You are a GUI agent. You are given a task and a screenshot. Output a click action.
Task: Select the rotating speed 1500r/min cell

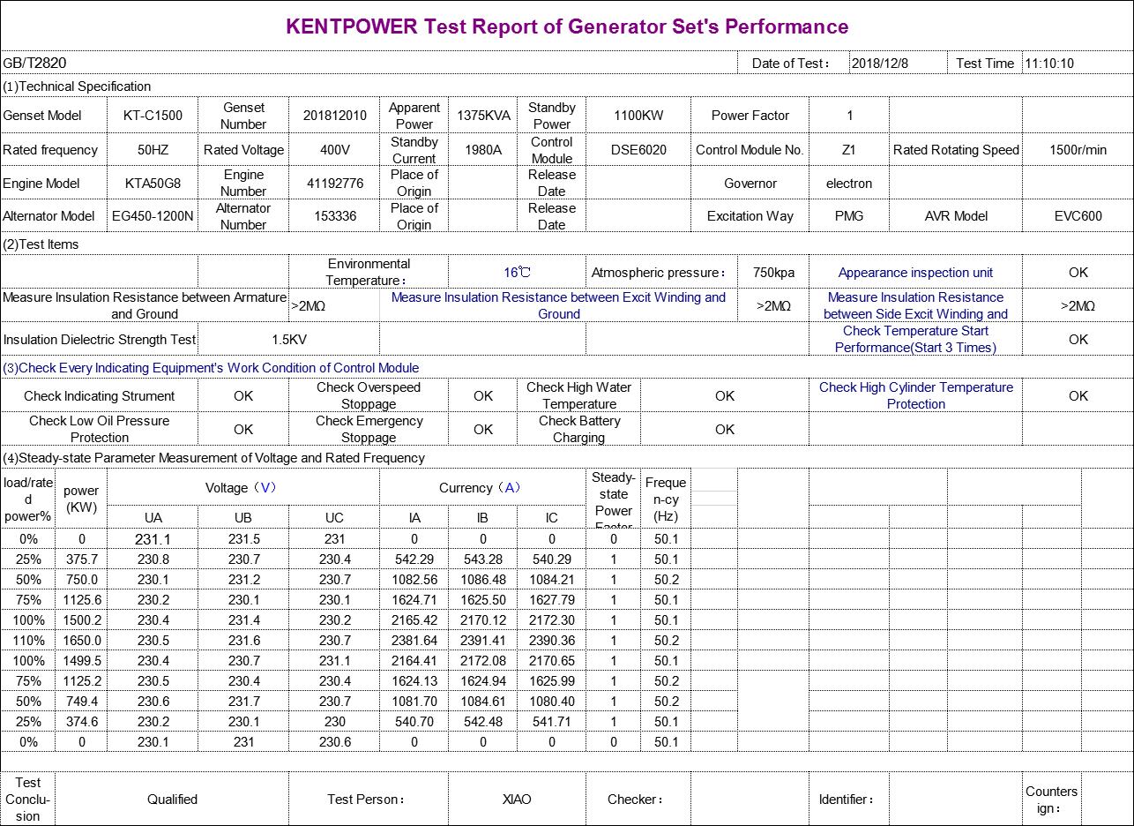(x=1078, y=150)
